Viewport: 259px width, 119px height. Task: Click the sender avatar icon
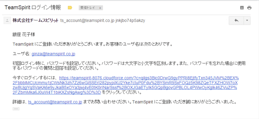(7, 21)
